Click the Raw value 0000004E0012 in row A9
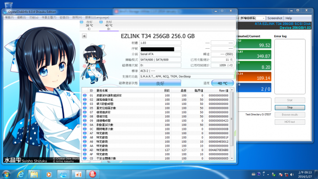This screenshot has width=318, height=179. pyautogui.click(x=218, y=142)
